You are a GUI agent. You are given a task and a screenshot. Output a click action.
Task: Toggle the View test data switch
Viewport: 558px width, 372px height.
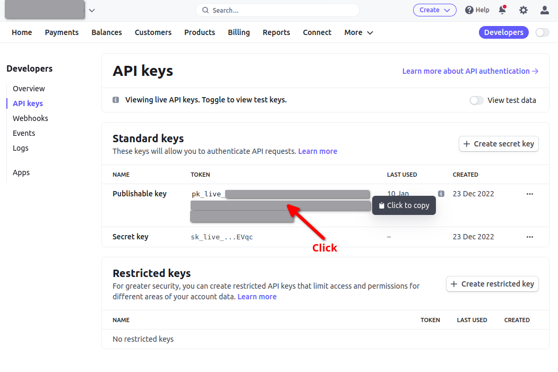(x=477, y=100)
